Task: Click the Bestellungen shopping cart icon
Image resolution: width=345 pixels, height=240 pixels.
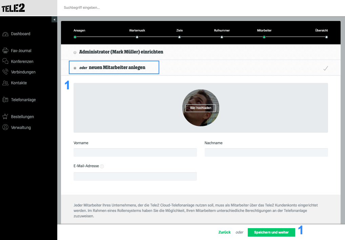Action: (x=5, y=116)
